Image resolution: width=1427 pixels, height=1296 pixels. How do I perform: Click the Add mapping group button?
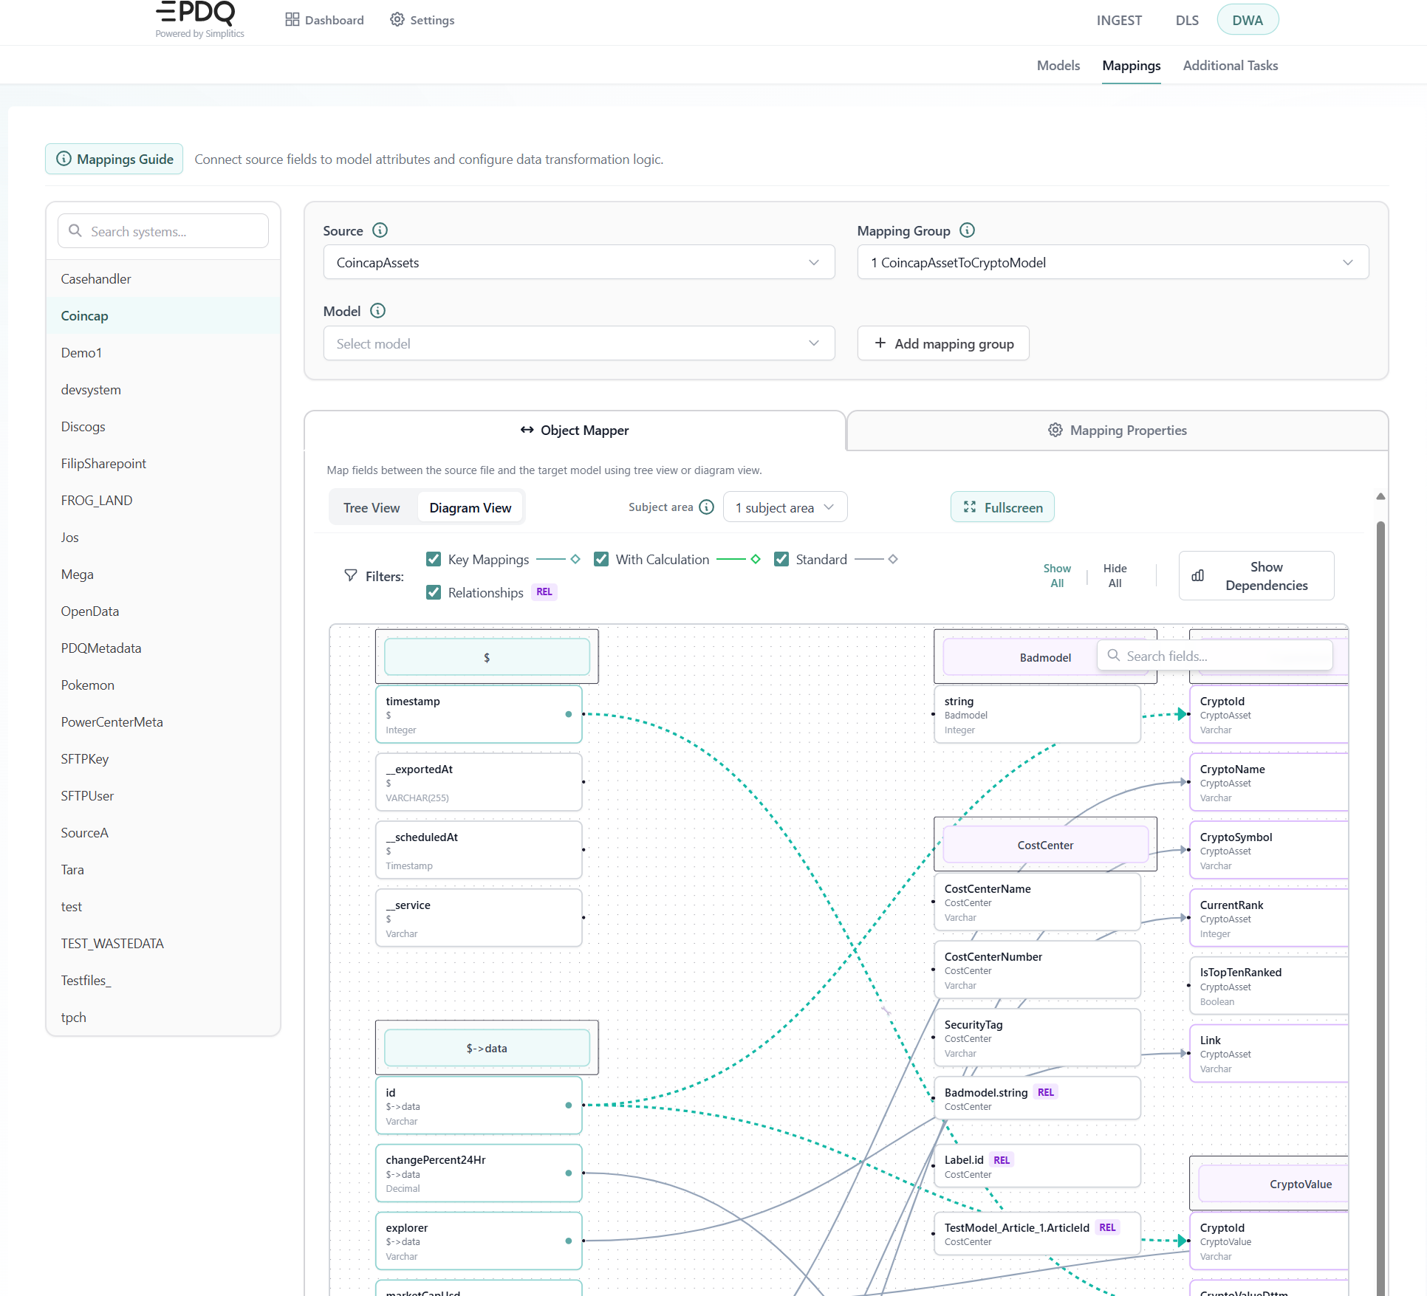943,343
